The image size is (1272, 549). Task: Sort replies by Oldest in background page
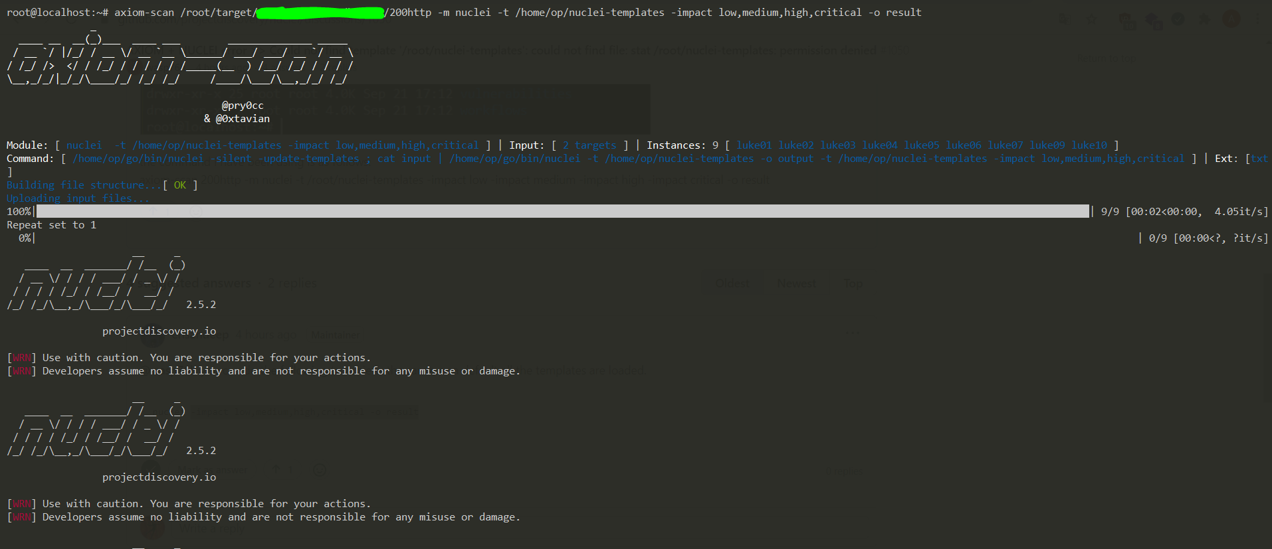pos(732,283)
